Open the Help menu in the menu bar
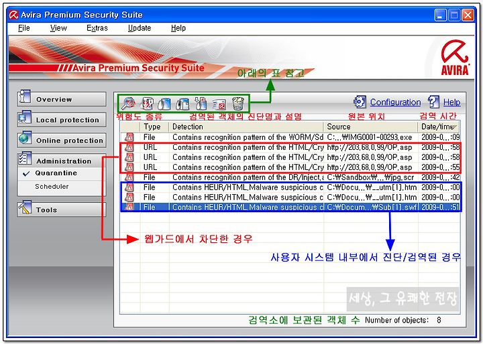The height and width of the screenshot is (344, 483). click(x=178, y=28)
